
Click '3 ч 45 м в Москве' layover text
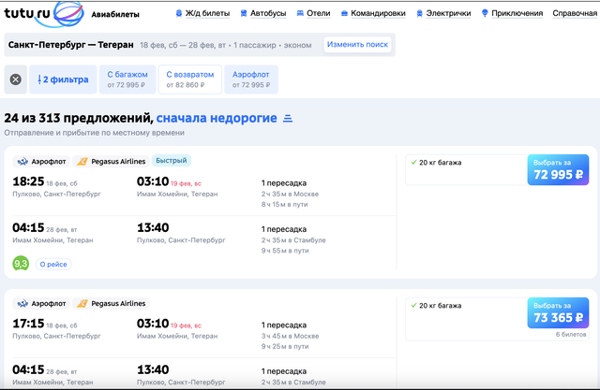(x=290, y=336)
